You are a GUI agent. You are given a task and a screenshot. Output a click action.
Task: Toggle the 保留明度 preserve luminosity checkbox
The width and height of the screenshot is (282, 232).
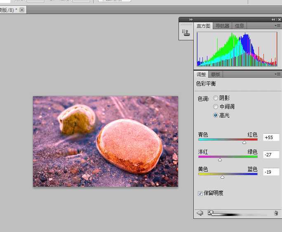pyautogui.click(x=200, y=193)
